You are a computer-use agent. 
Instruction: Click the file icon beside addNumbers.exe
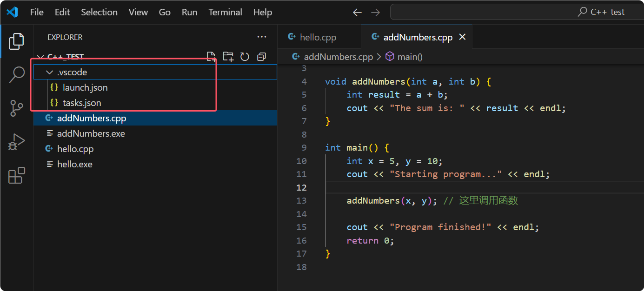[x=50, y=133]
